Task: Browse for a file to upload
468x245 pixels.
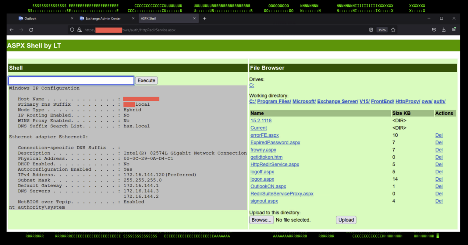Action: click(x=261, y=220)
